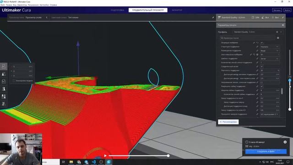Click the X position field in move panel
The width and height of the screenshot is (293, 165).
[x=22, y=66]
